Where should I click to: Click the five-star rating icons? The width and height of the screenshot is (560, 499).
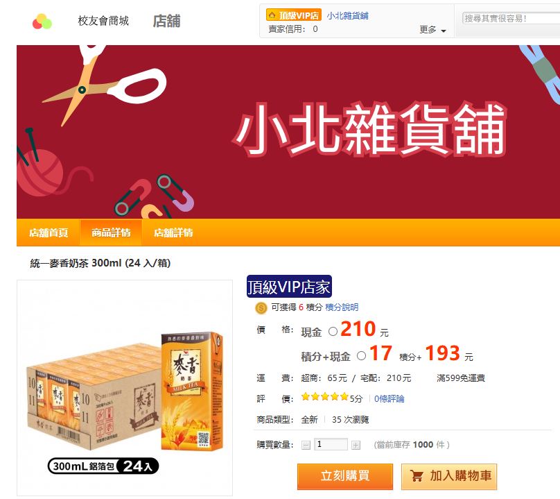click(x=324, y=397)
